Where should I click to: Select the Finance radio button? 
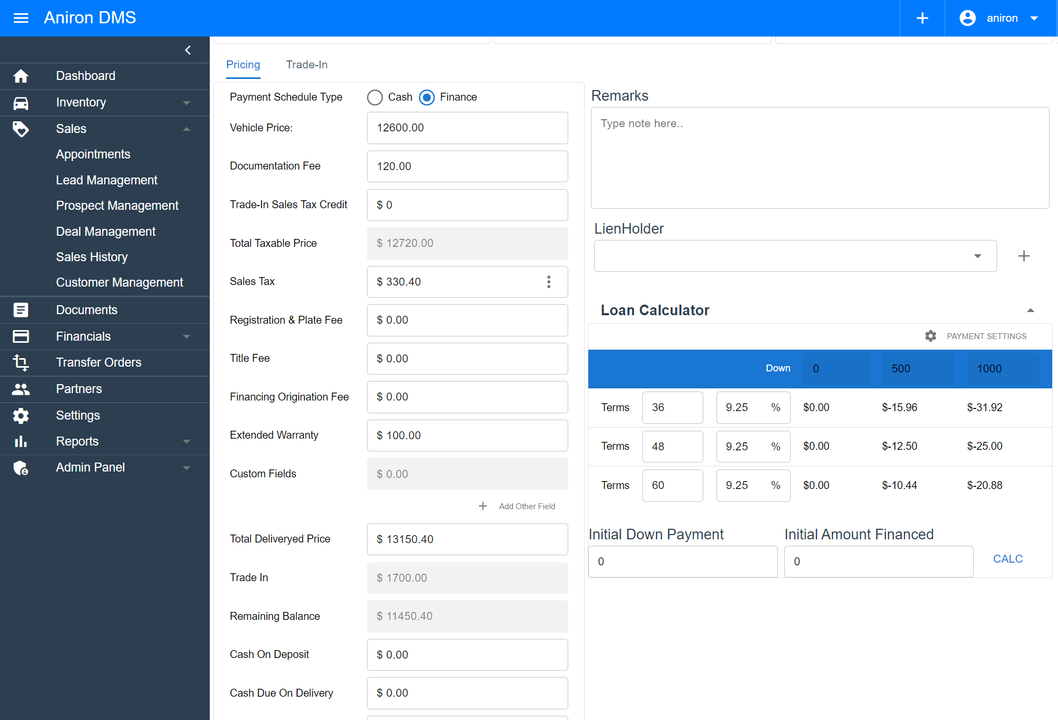[x=427, y=97]
